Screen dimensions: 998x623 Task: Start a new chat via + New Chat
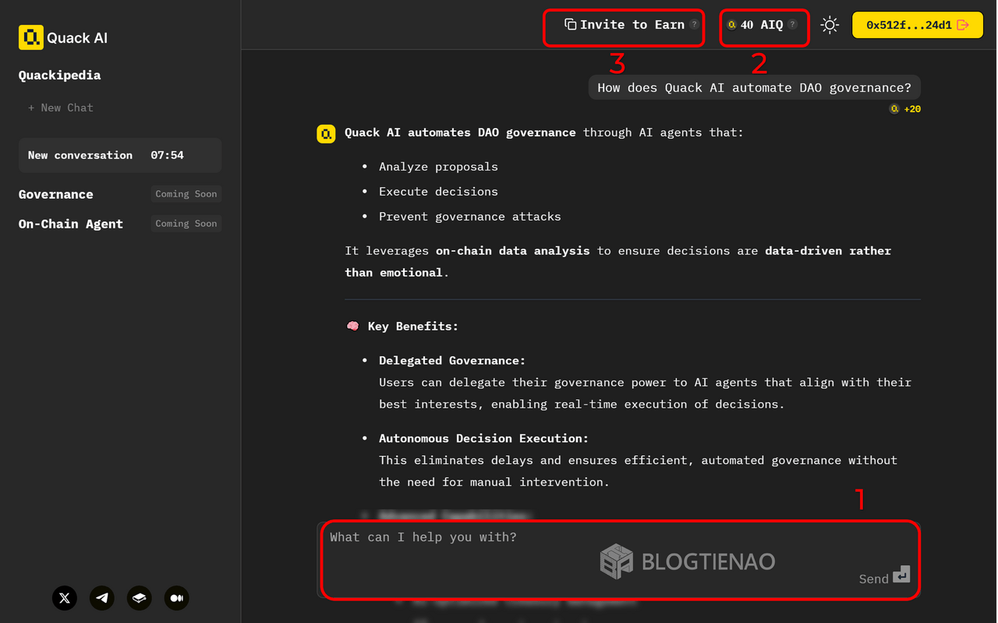[60, 108]
